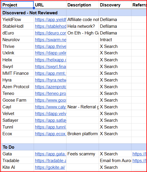Select the MMT Finance project cell

coord(18,73)
